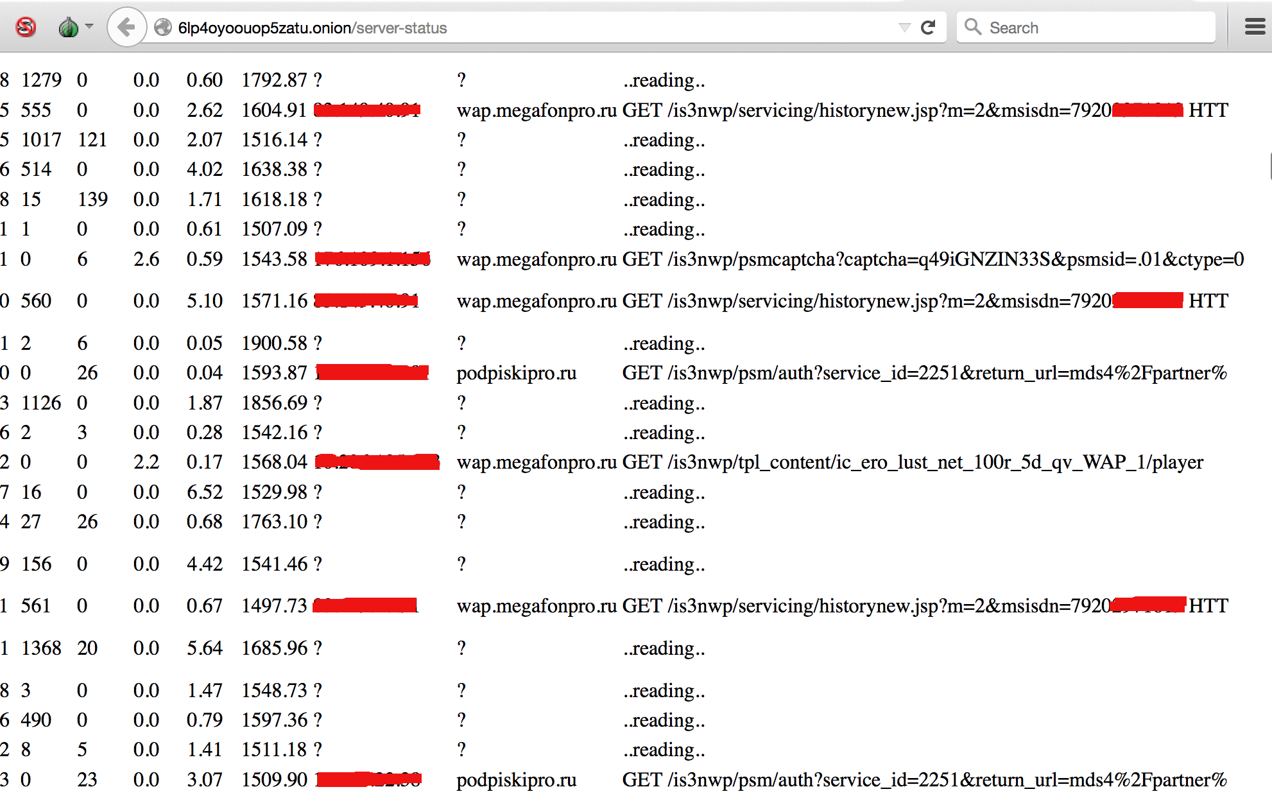Screen dimensions: 1272x796
Task: Select the value 1597.36
Action: 274,720
